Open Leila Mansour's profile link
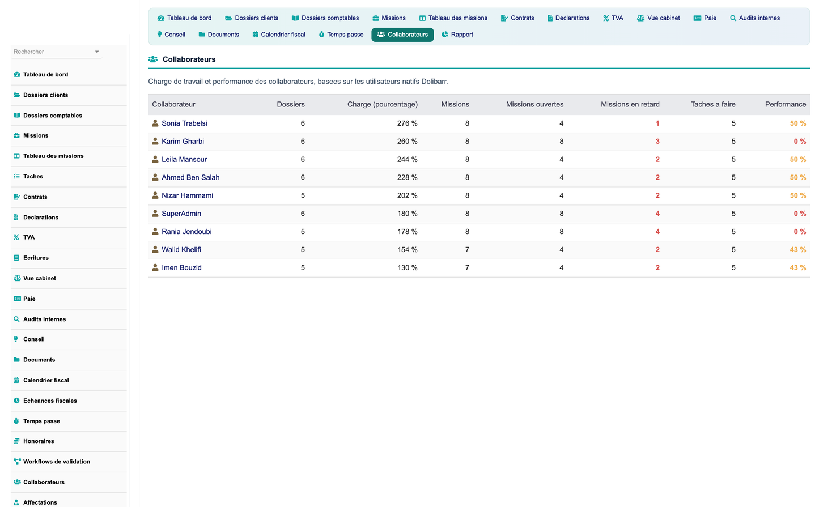819x507 pixels. 184,160
